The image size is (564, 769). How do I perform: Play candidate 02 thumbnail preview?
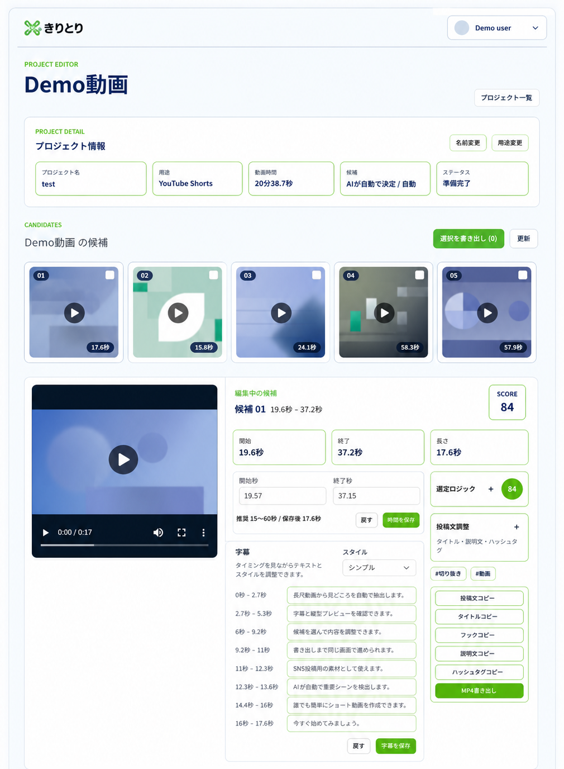click(178, 313)
